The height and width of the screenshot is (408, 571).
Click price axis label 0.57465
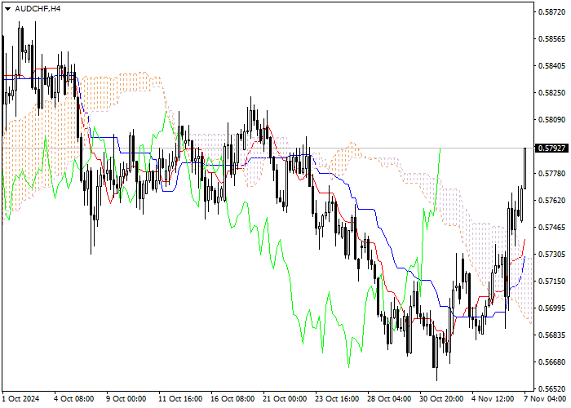pyautogui.click(x=551, y=228)
